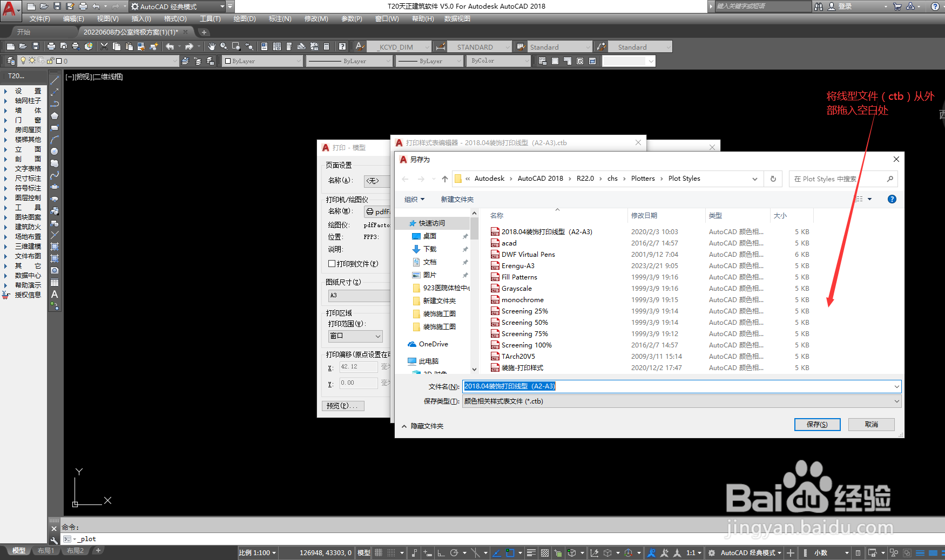
Task: Toggle layer 0 on/off lightbulb
Action: (x=23, y=61)
